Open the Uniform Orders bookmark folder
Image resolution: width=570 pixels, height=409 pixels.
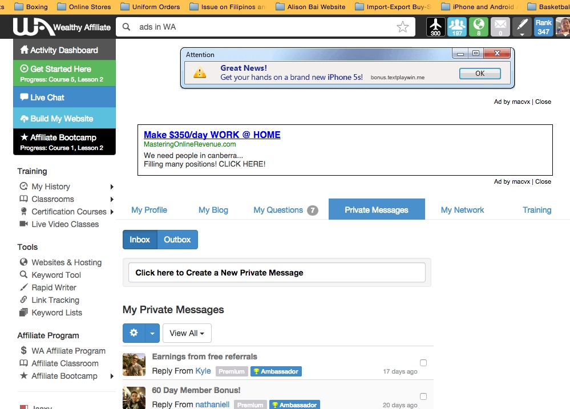point(150,6)
